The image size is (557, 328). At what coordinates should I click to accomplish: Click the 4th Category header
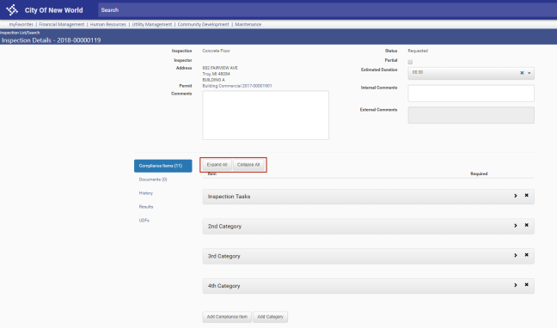[x=369, y=286]
